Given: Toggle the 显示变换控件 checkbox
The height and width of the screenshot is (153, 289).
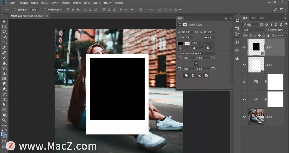Looking at the screenshot, I should [x=45, y=10].
